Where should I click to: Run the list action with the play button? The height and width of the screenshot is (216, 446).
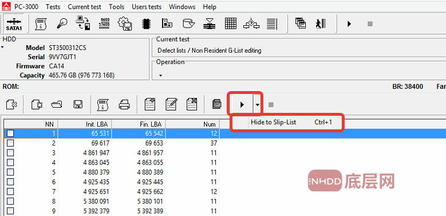[x=242, y=105]
